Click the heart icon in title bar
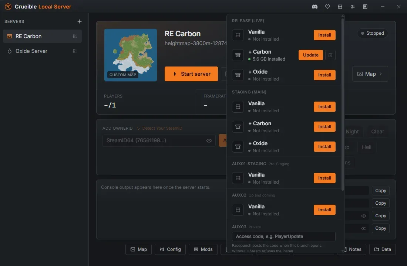 (327, 7)
